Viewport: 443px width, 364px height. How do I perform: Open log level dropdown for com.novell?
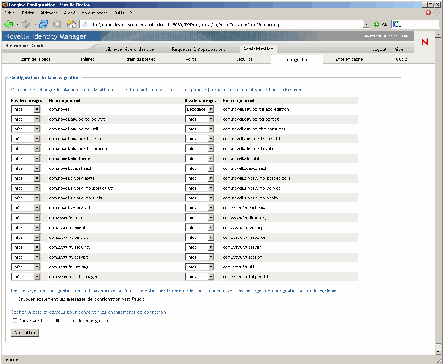[26, 109]
